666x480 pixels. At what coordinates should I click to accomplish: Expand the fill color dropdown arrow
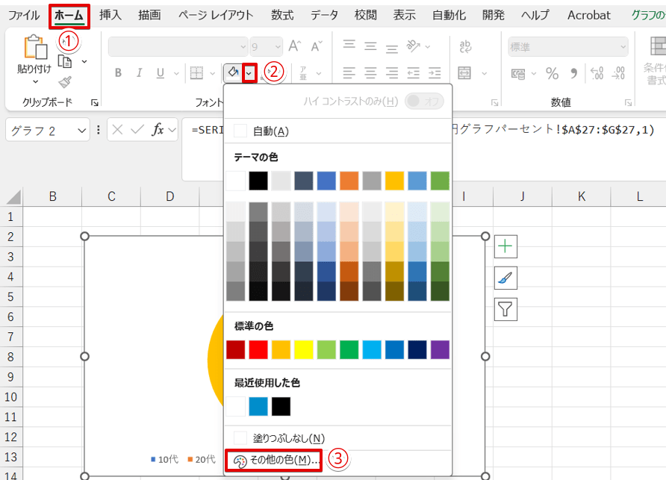pyautogui.click(x=249, y=72)
